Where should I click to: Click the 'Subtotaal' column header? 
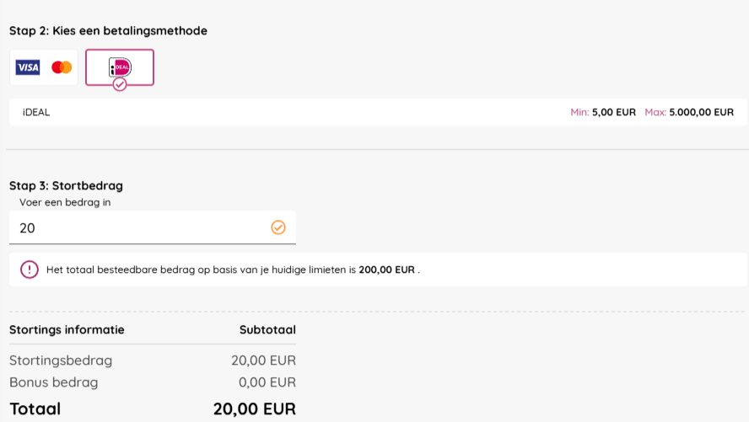coord(267,329)
